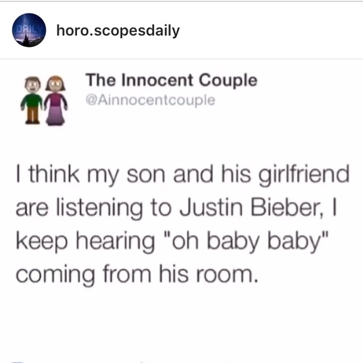Image resolution: width=363 pixels, height=363 pixels.
Task: Open the horo.scopesdaily profile picture
Action: coord(29,30)
